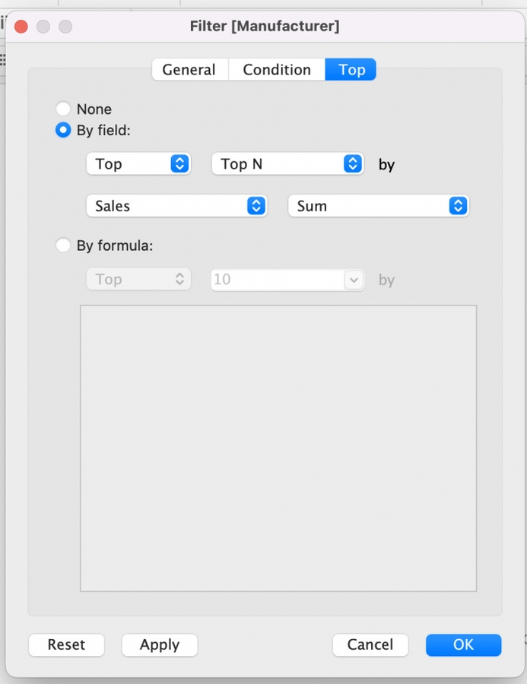
Task: Click the chevron icon on the Top N dropdown
Action: click(351, 163)
